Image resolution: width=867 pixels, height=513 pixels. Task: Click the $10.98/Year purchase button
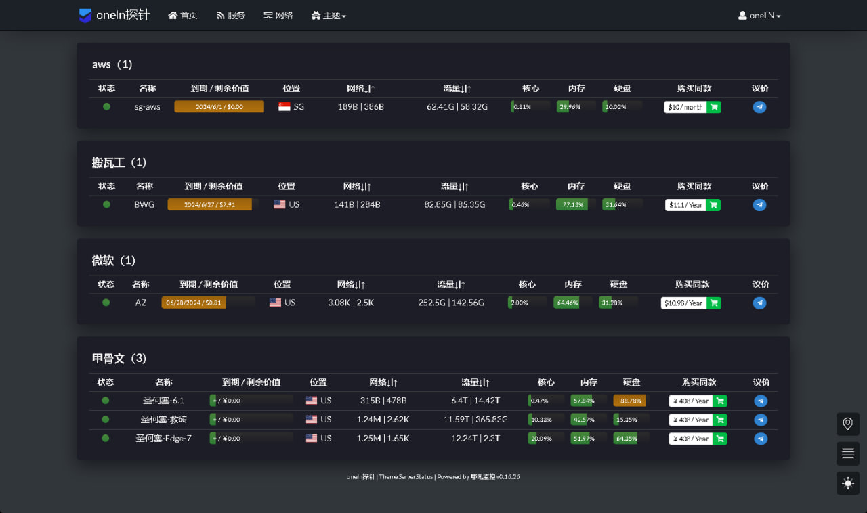pos(684,303)
